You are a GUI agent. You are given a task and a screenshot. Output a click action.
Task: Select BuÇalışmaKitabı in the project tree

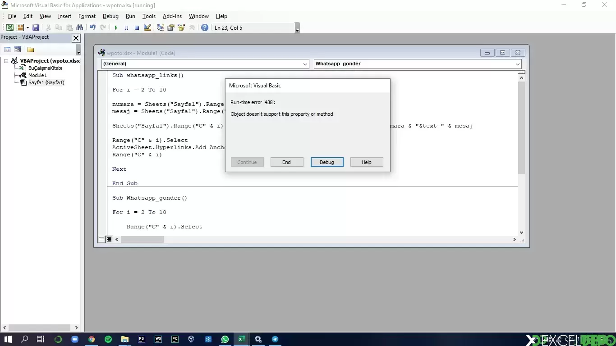tap(45, 68)
